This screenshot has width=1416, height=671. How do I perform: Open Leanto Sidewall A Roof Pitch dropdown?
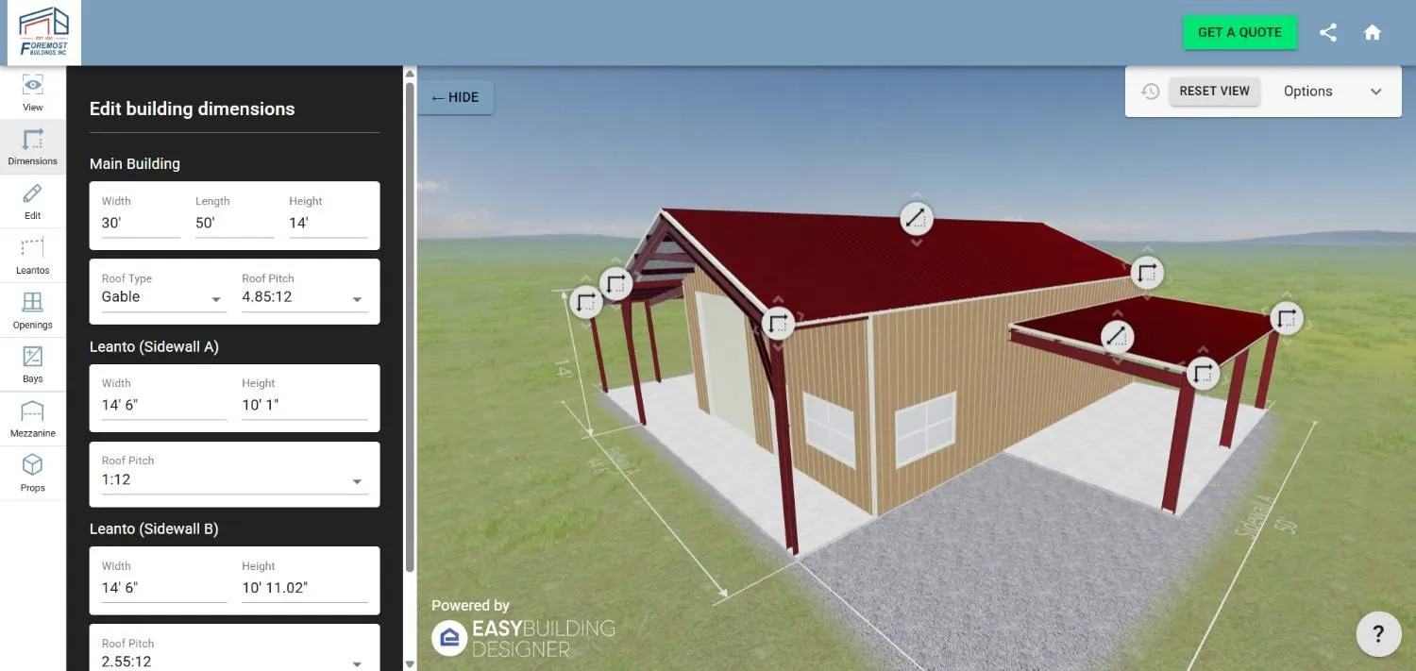pyautogui.click(x=234, y=480)
